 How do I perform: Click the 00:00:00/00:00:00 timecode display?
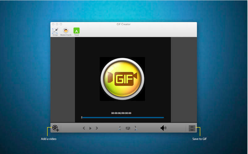point(121,113)
